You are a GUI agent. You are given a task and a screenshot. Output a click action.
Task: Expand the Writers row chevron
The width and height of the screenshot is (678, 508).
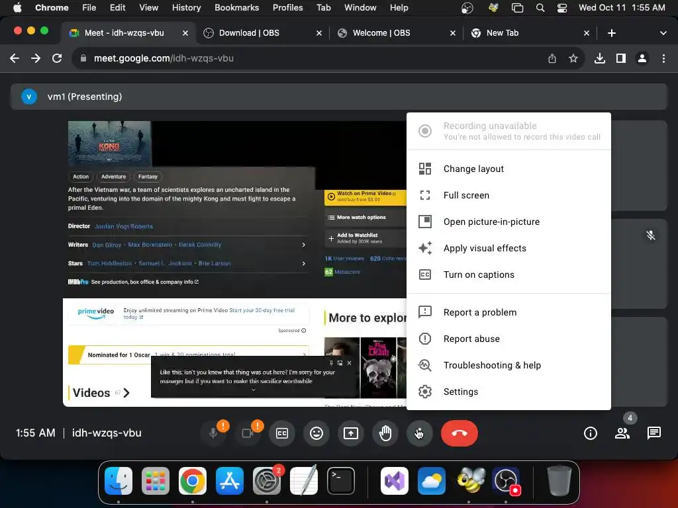point(303,245)
